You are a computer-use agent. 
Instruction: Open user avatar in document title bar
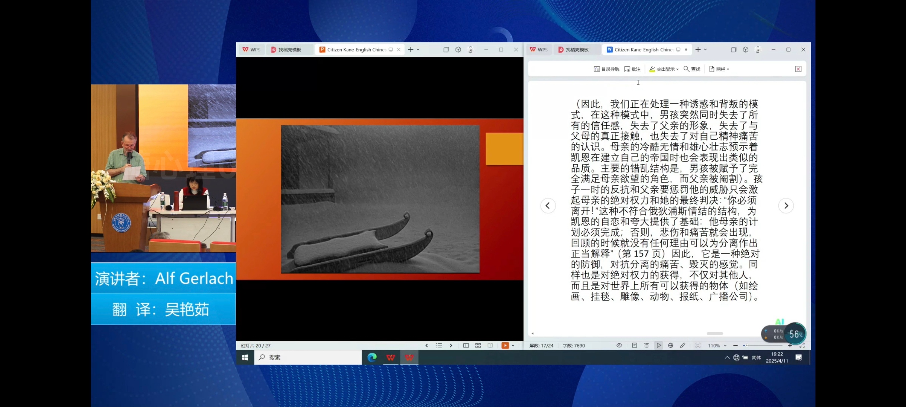click(x=758, y=49)
